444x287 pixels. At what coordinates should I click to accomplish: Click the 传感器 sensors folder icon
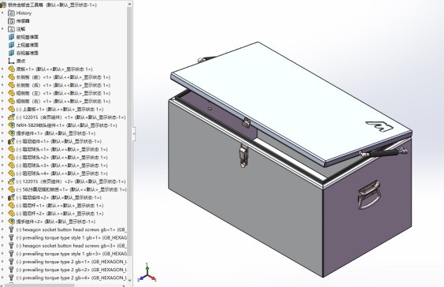click(11, 21)
